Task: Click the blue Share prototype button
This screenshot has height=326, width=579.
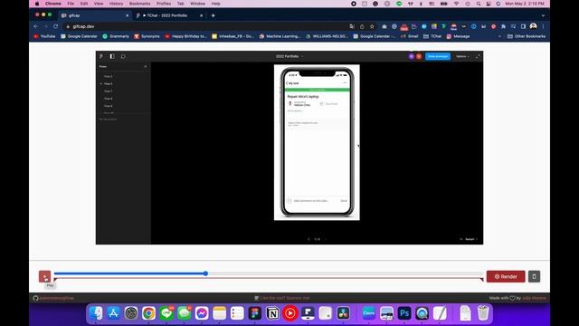Action: pyautogui.click(x=438, y=56)
